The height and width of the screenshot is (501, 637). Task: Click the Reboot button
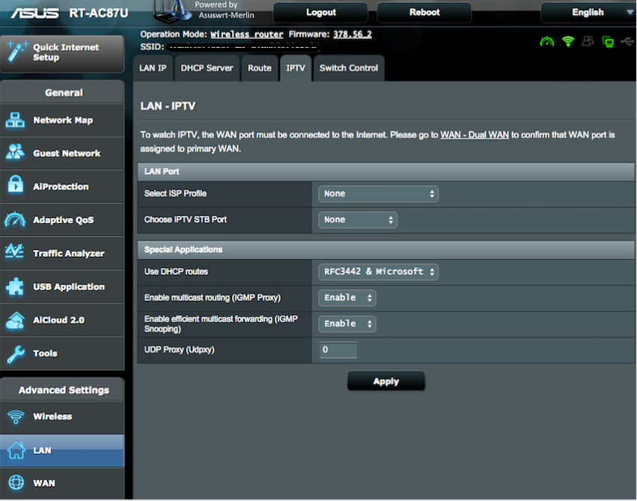click(x=424, y=13)
